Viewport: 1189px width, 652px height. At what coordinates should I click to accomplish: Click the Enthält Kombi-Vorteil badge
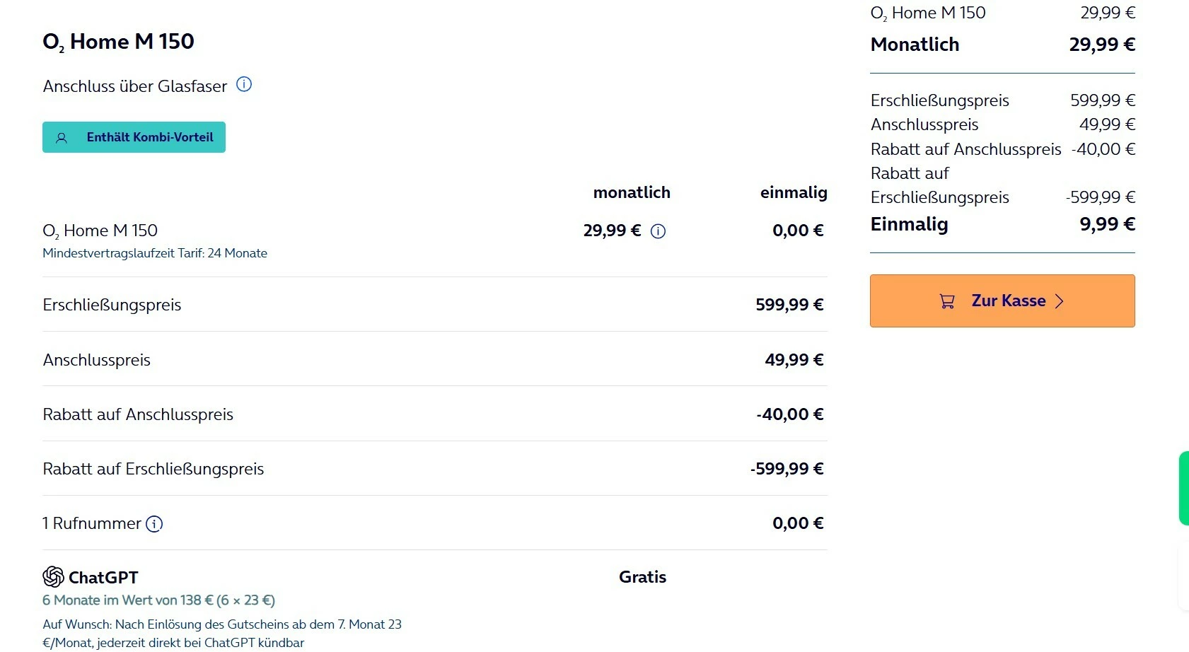point(134,137)
